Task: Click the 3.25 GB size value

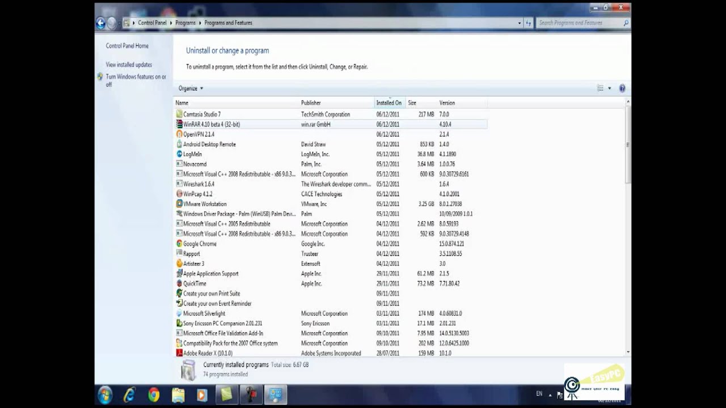Action: 426,204
